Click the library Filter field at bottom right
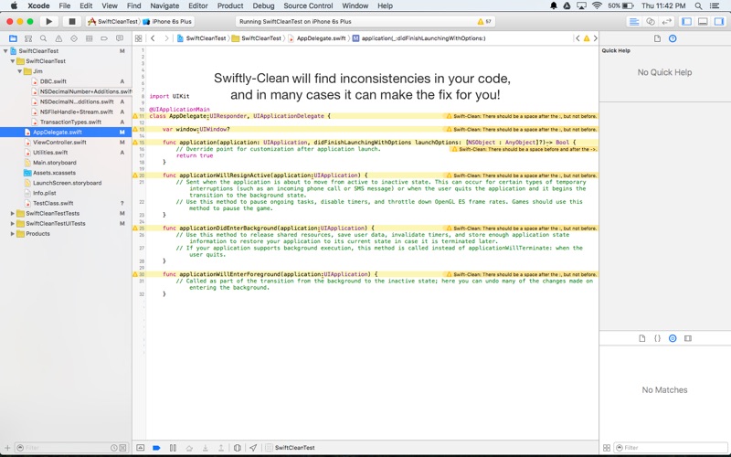 pyautogui.click(x=672, y=448)
